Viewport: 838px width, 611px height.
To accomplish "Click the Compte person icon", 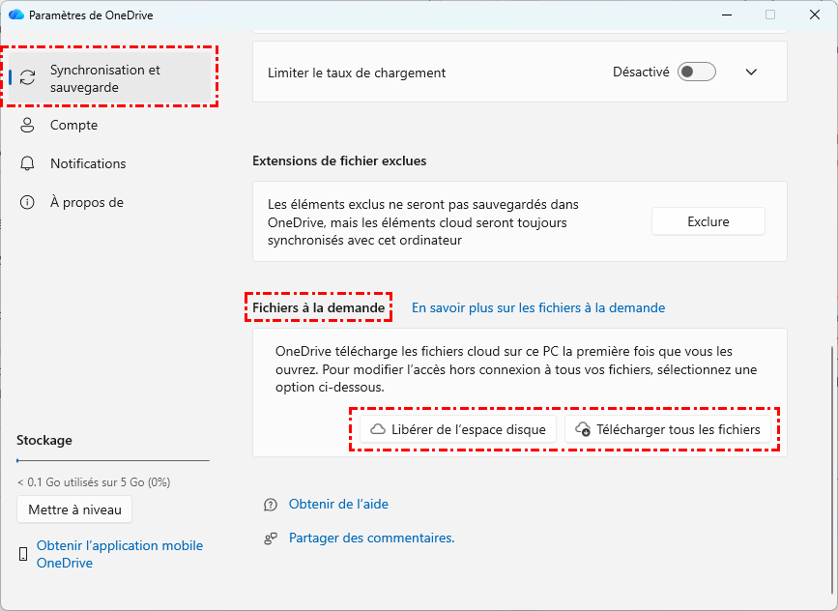I will [27, 125].
